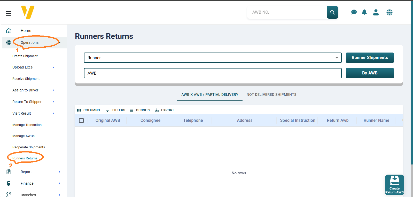413x197 pixels.
Task: Focus the AWB NO. search field
Action: point(287,12)
